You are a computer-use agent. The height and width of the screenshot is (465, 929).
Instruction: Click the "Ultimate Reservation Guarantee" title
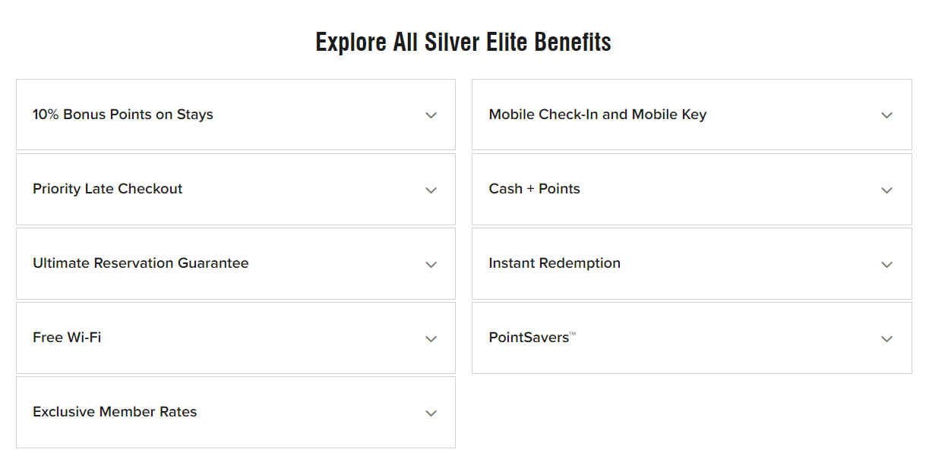(141, 263)
